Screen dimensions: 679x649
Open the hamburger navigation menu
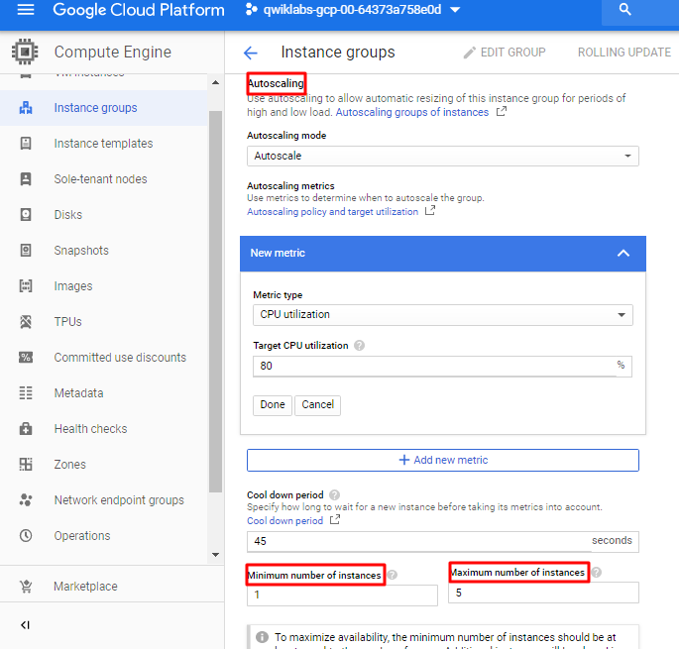26,9
